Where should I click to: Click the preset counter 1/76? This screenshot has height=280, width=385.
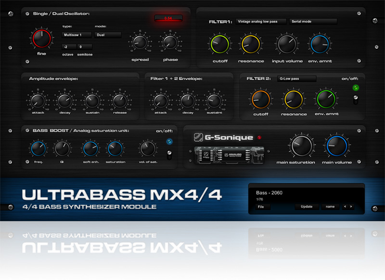pos(259,200)
